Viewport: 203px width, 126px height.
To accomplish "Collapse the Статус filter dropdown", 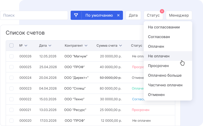I will 153,15.
